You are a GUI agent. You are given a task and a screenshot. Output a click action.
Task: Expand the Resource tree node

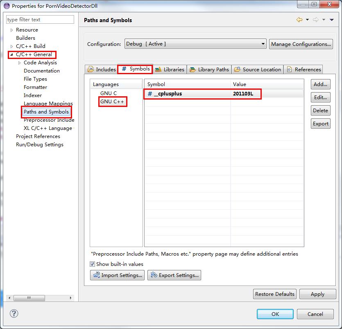click(x=11, y=30)
